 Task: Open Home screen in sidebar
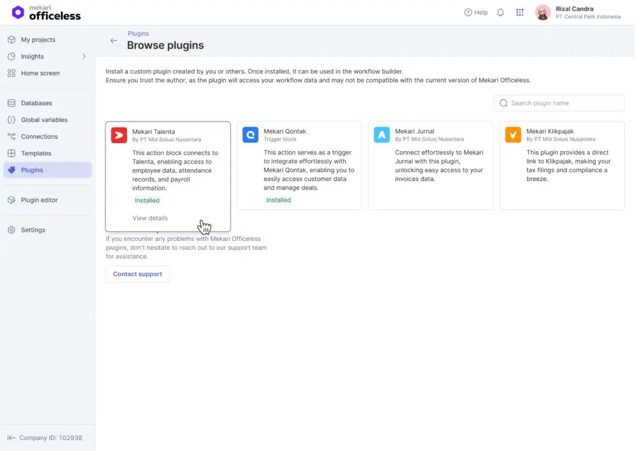click(x=47, y=73)
